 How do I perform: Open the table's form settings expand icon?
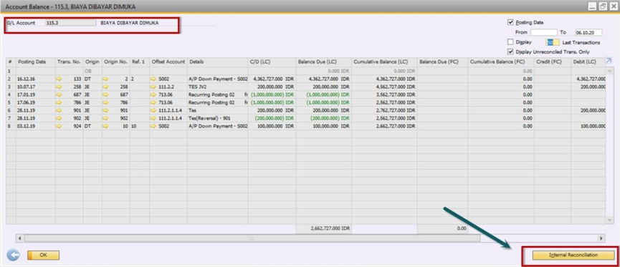(x=609, y=61)
